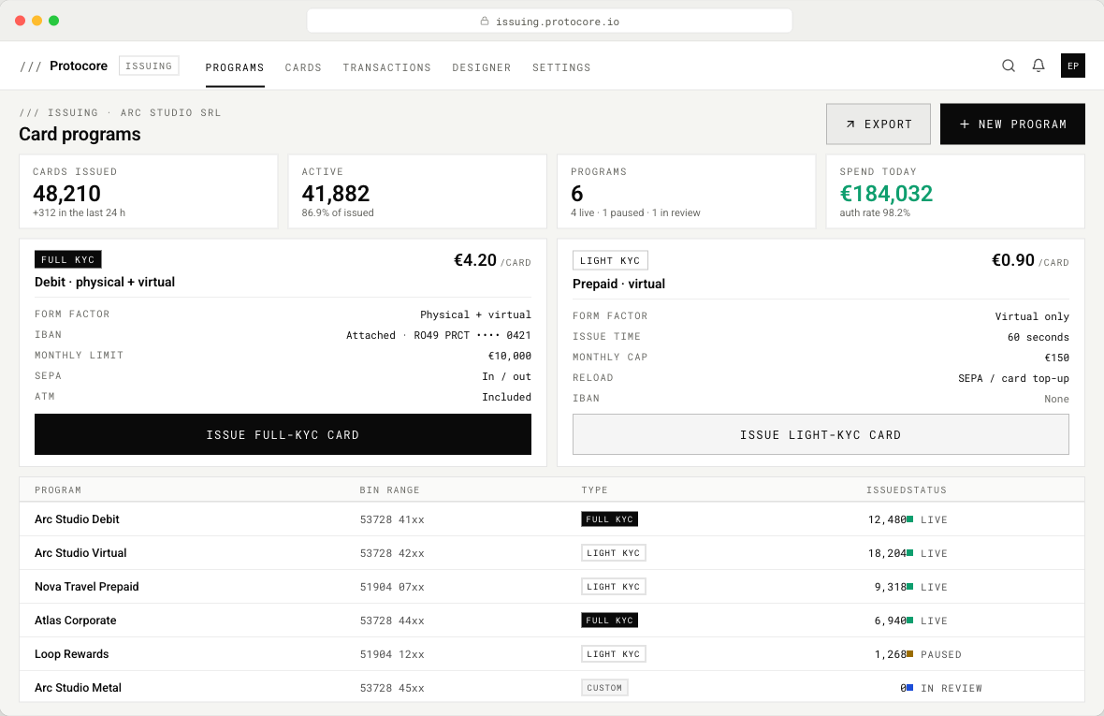Click BIN range 51904 07xx
The image size is (1104, 716).
coord(392,587)
